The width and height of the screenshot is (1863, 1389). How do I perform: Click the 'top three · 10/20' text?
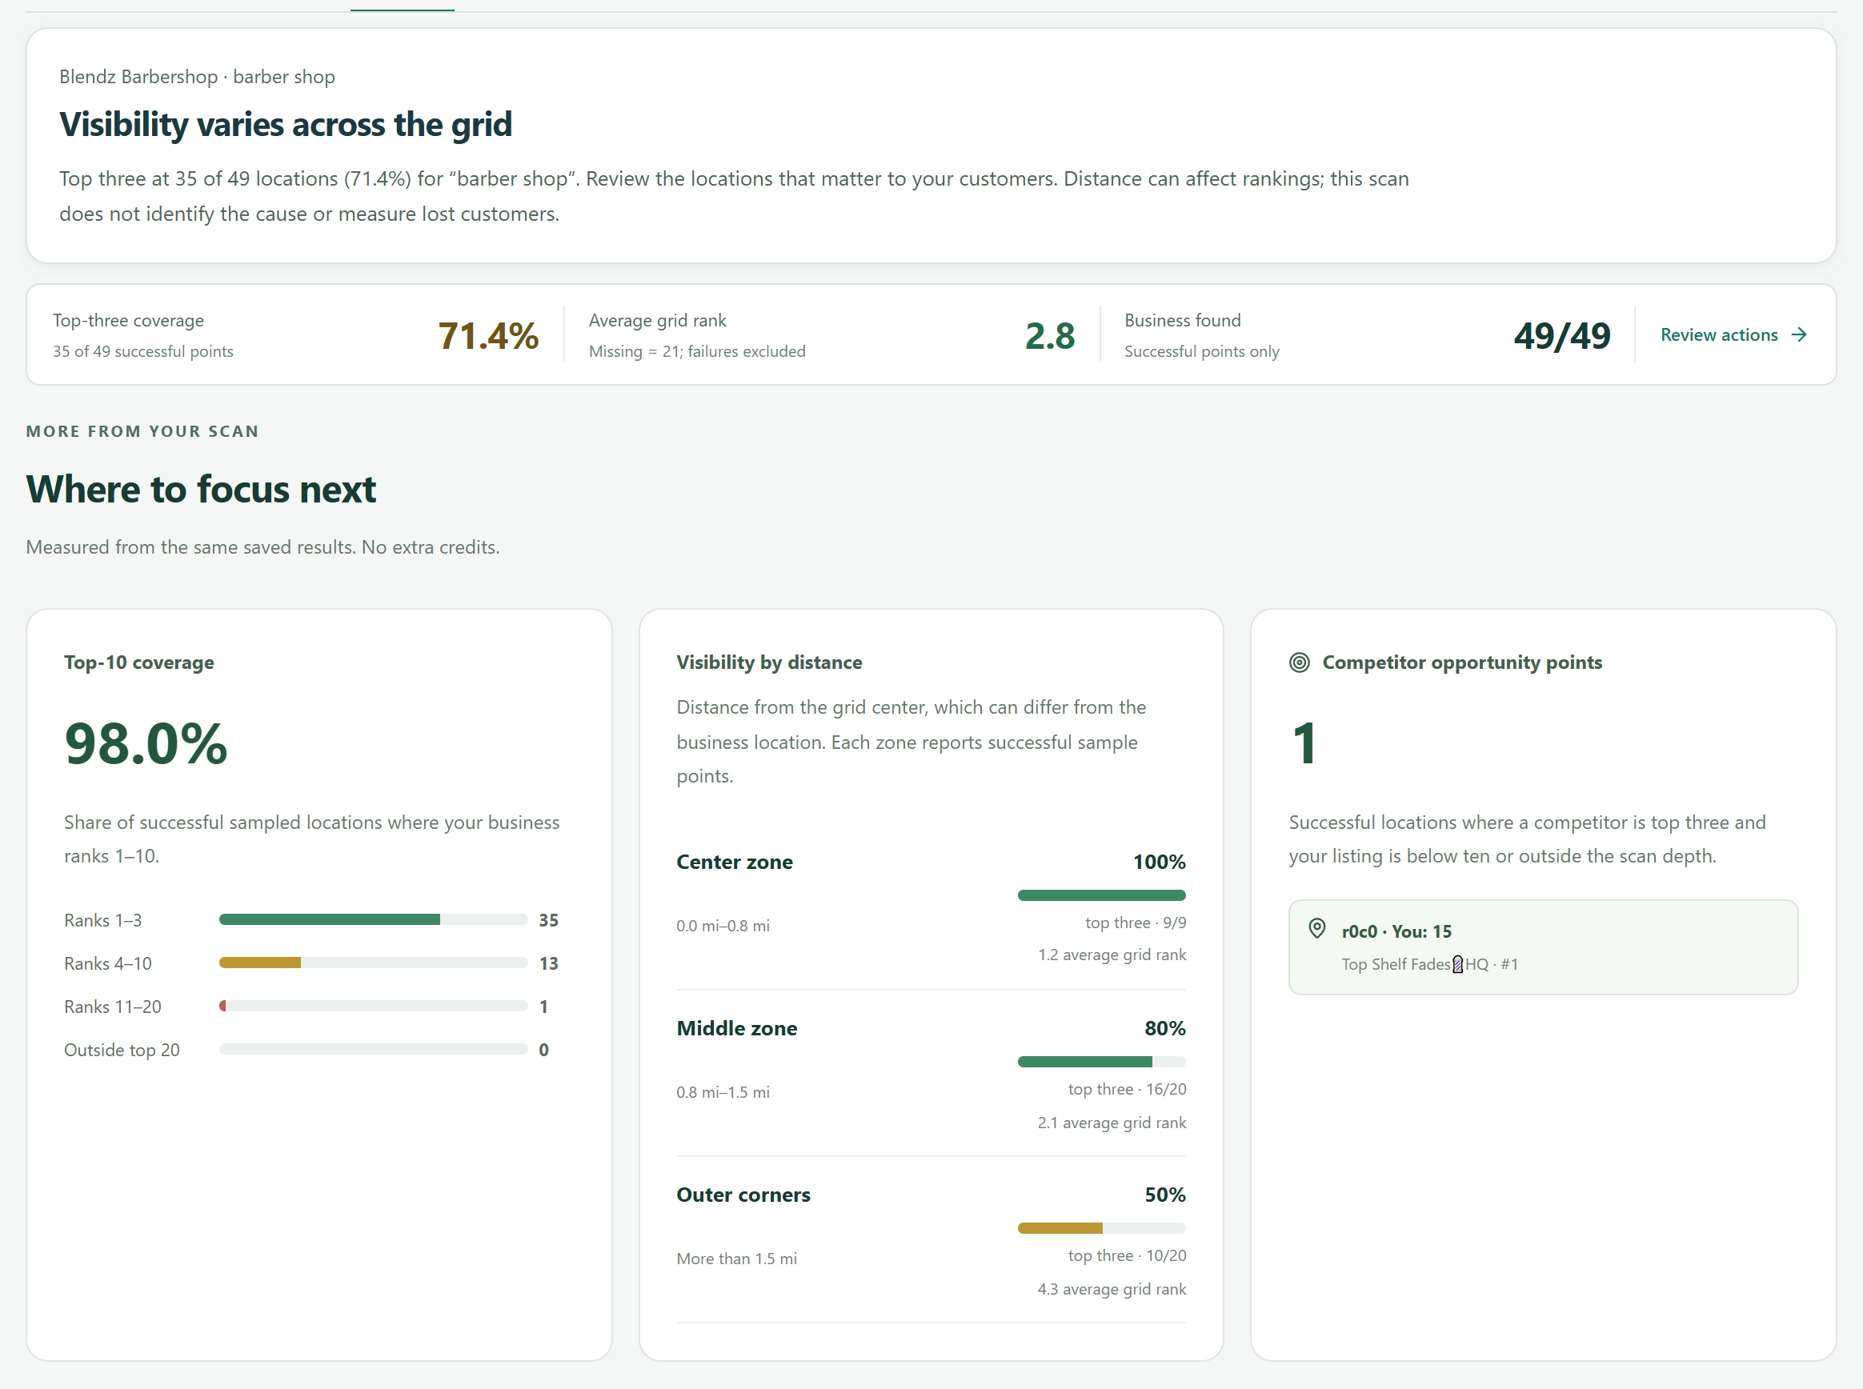point(1128,1255)
